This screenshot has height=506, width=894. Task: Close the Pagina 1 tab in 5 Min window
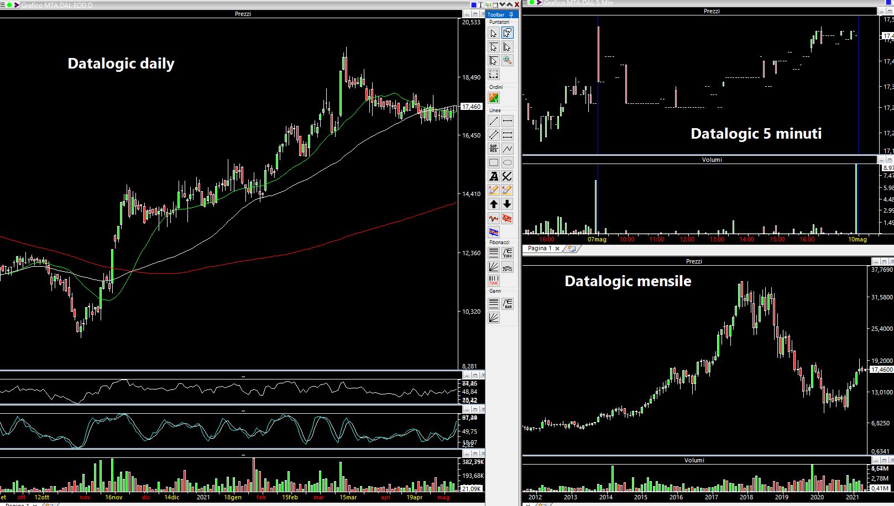[x=557, y=249]
